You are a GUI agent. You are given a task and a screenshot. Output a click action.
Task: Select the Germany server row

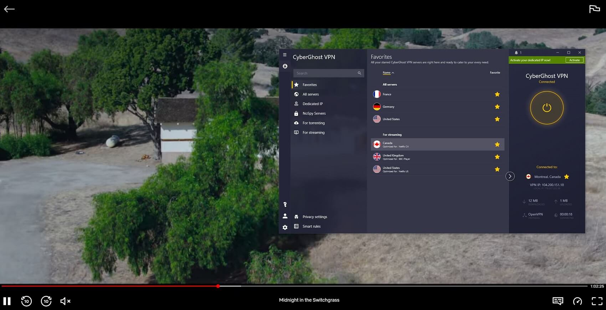tap(437, 107)
